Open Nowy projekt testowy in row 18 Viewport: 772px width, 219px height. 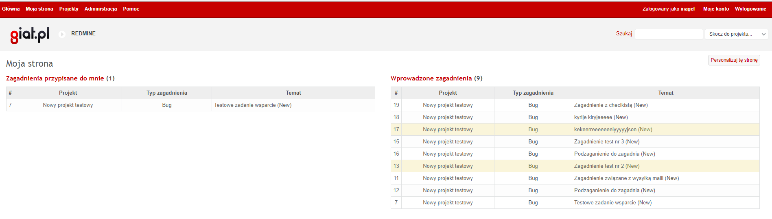448,117
